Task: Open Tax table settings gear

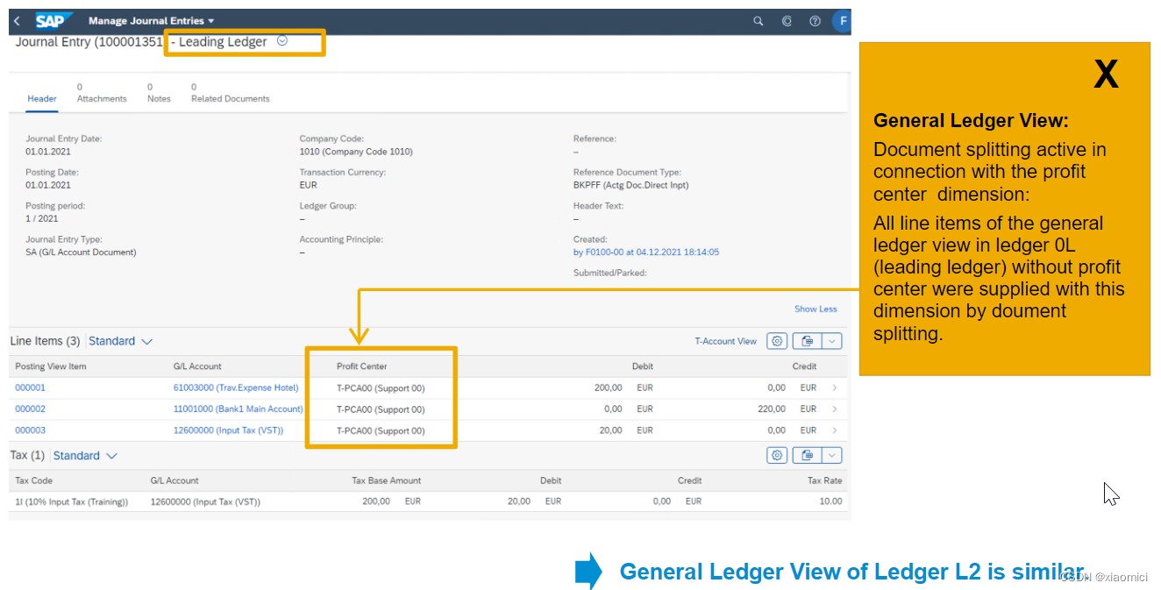Action: click(777, 455)
